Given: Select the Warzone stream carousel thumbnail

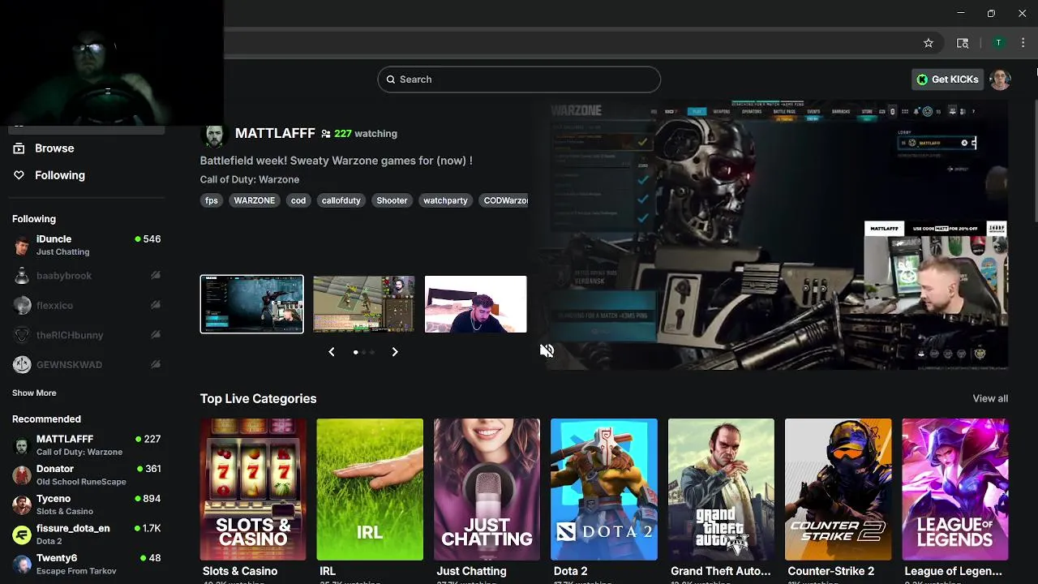Looking at the screenshot, I should pyautogui.click(x=252, y=304).
